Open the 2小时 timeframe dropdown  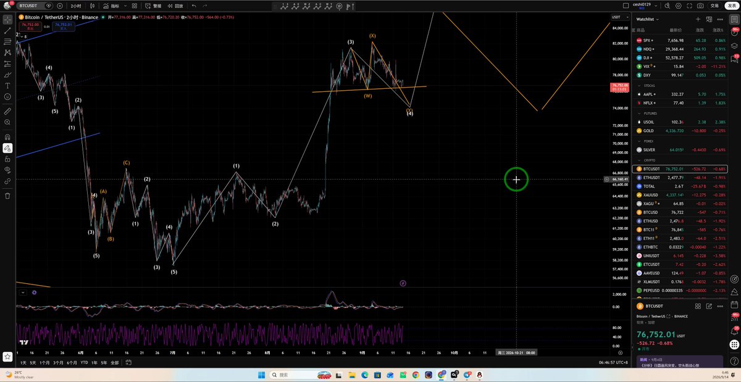(77, 6)
